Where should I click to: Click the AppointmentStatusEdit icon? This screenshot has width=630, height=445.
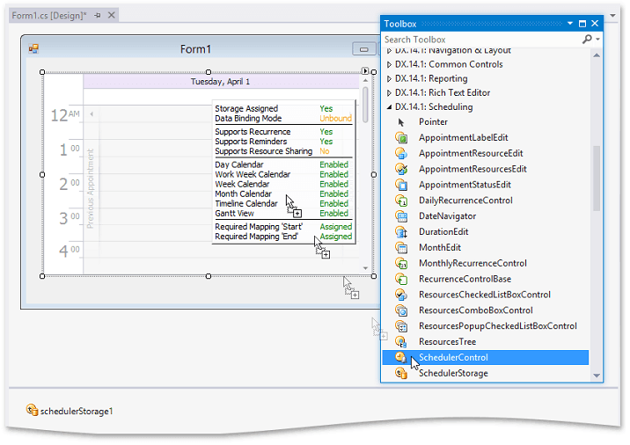click(x=401, y=186)
